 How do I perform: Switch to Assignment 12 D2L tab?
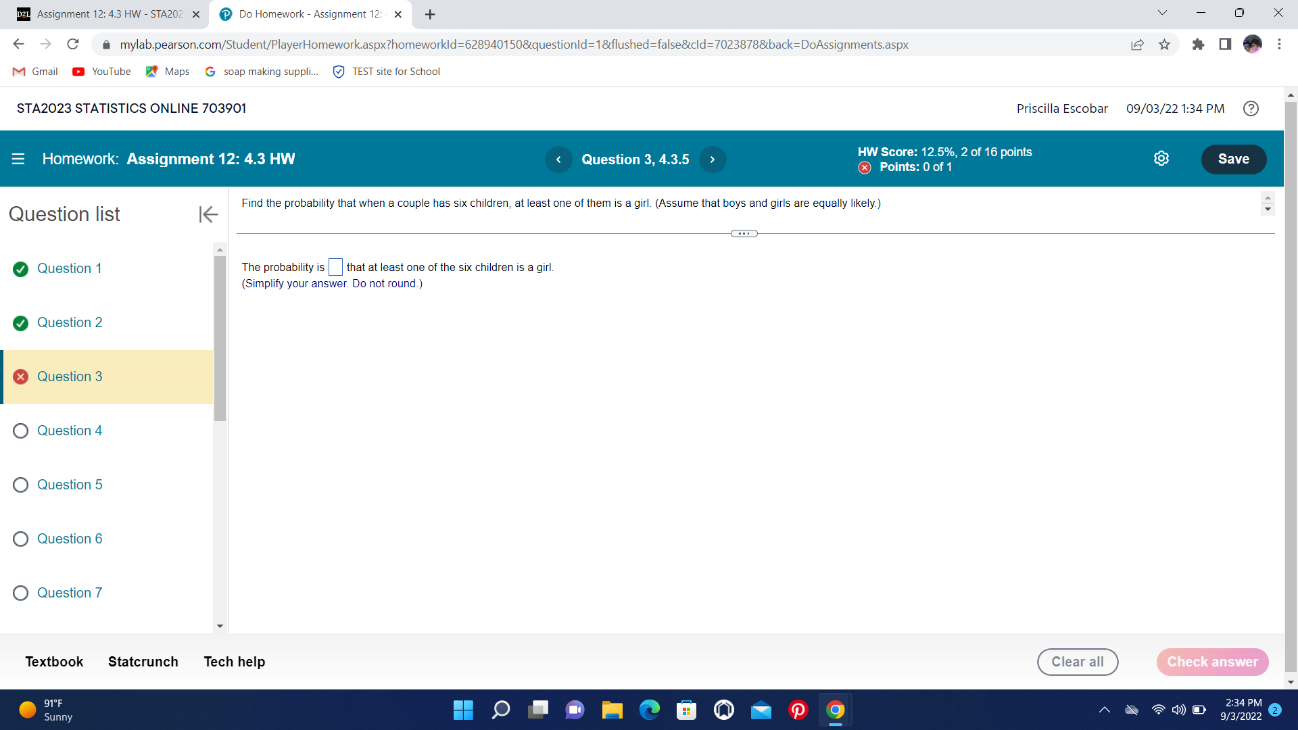[x=108, y=14]
